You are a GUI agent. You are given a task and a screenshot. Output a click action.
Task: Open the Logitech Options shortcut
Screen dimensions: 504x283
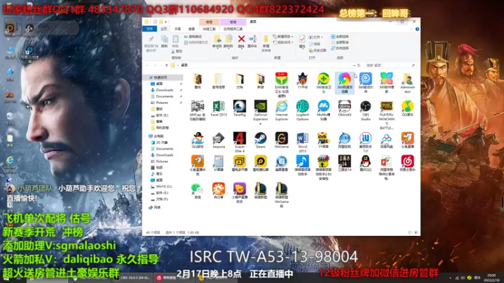pos(302,111)
